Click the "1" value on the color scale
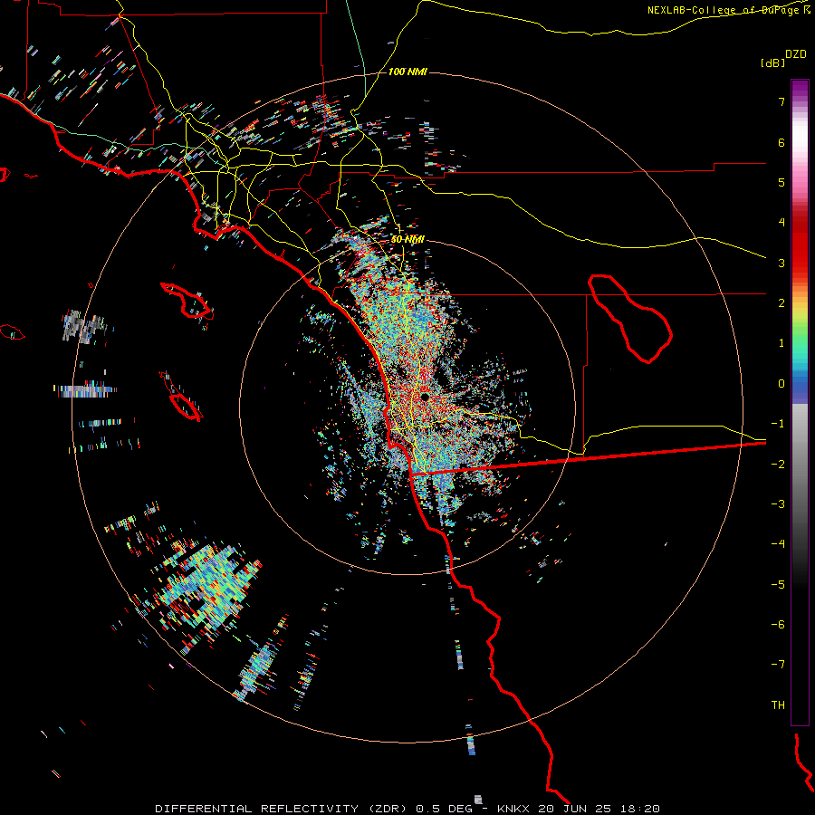The width and height of the screenshot is (815, 815). pos(781,343)
